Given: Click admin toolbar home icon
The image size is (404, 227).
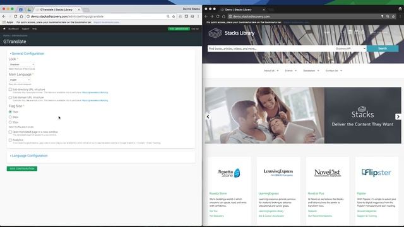Looking at the screenshot, I should tap(4, 28).
